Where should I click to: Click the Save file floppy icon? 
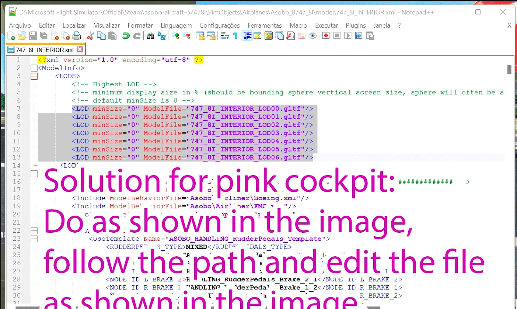coord(33,36)
